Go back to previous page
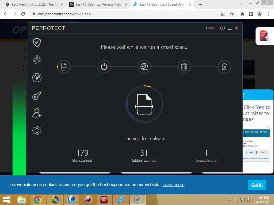274x205 pixels. [6, 14]
